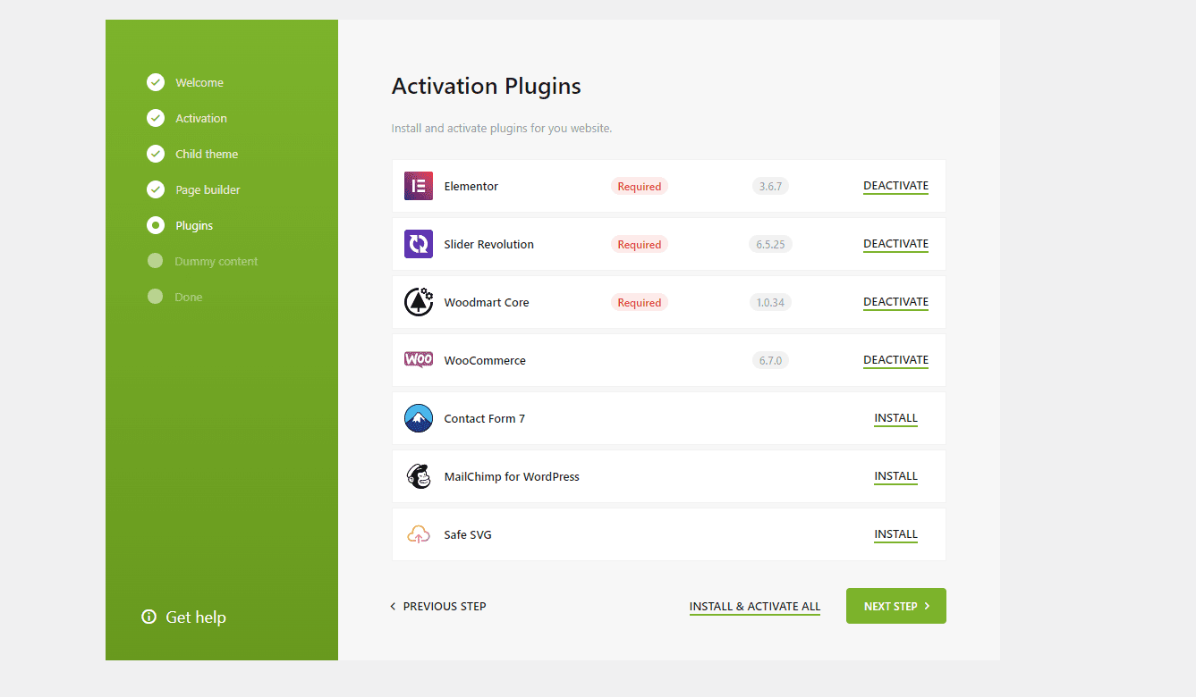Select the current Plugins step indicator
The height and width of the screenshot is (697, 1196).
click(156, 225)
